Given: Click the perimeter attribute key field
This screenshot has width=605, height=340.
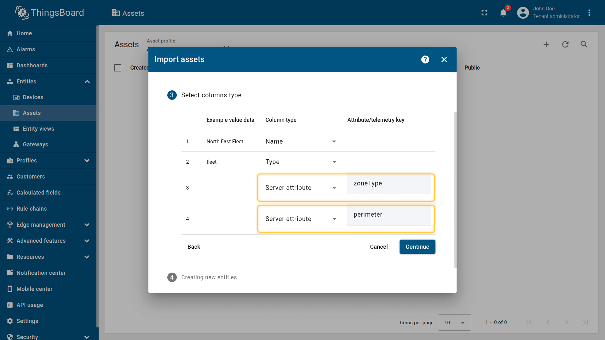Looking at the screenshot, I should pos(389,215).
